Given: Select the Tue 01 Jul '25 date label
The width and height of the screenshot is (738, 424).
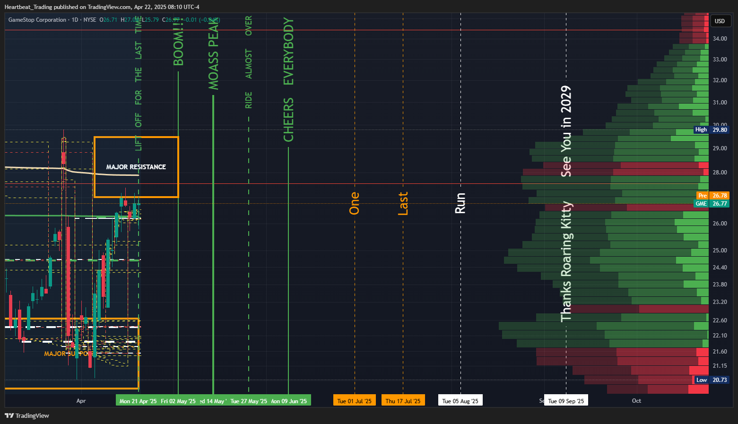Looking at the screenshot, I should click(355, 401).
